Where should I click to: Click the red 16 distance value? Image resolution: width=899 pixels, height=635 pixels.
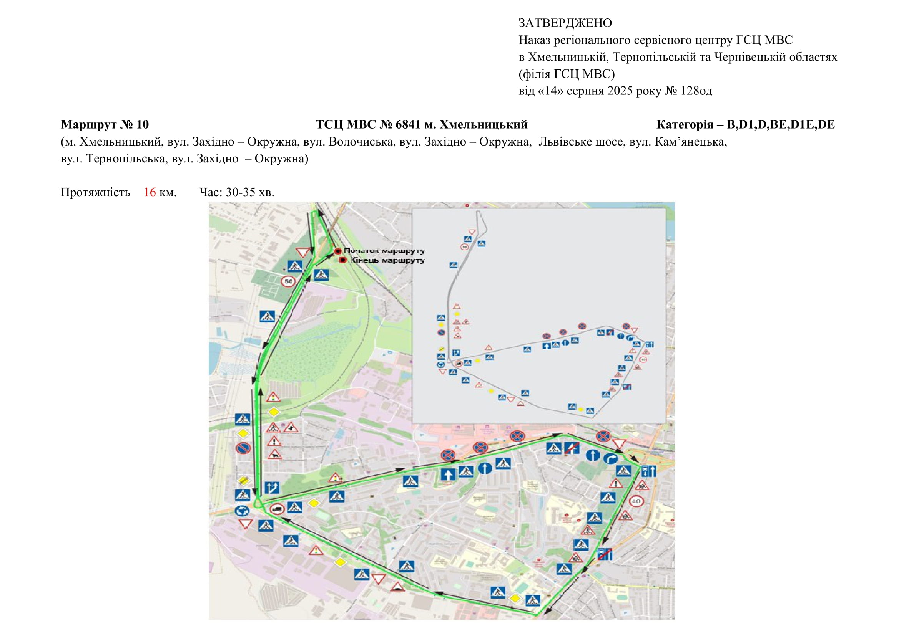(150, 192)
